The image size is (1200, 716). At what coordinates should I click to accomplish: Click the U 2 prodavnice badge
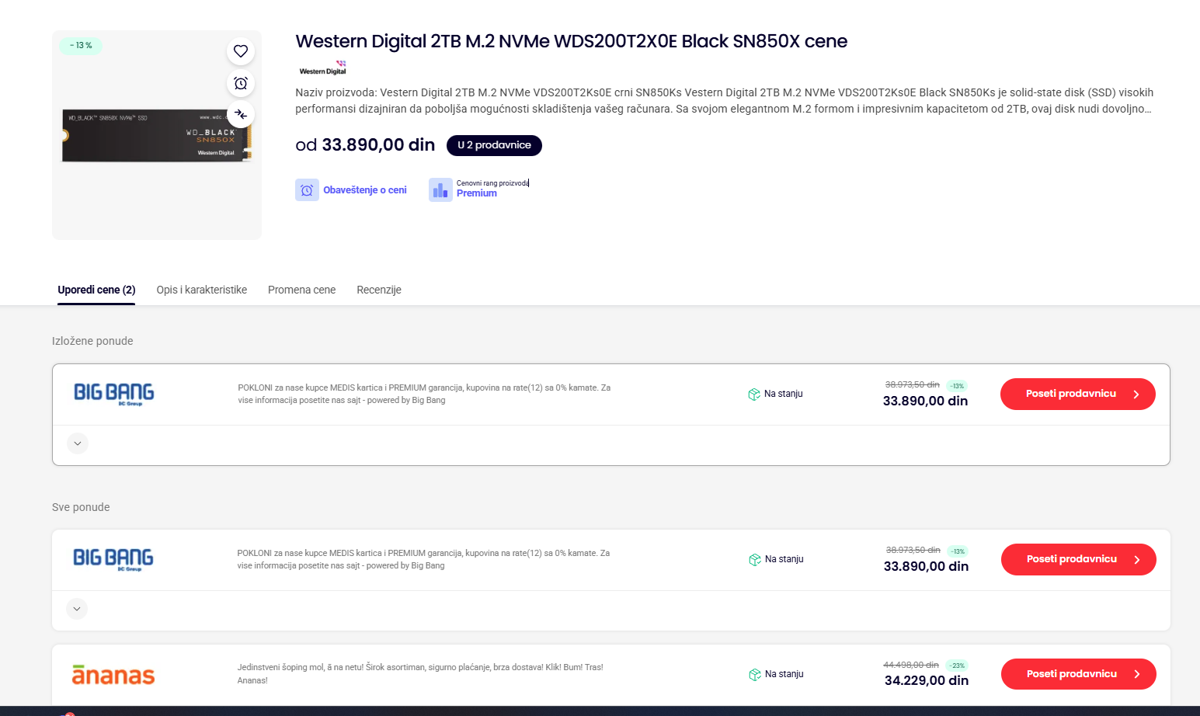tap(494, 145)
